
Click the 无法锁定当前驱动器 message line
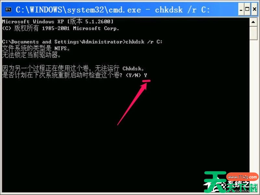[x=31, y=55]
